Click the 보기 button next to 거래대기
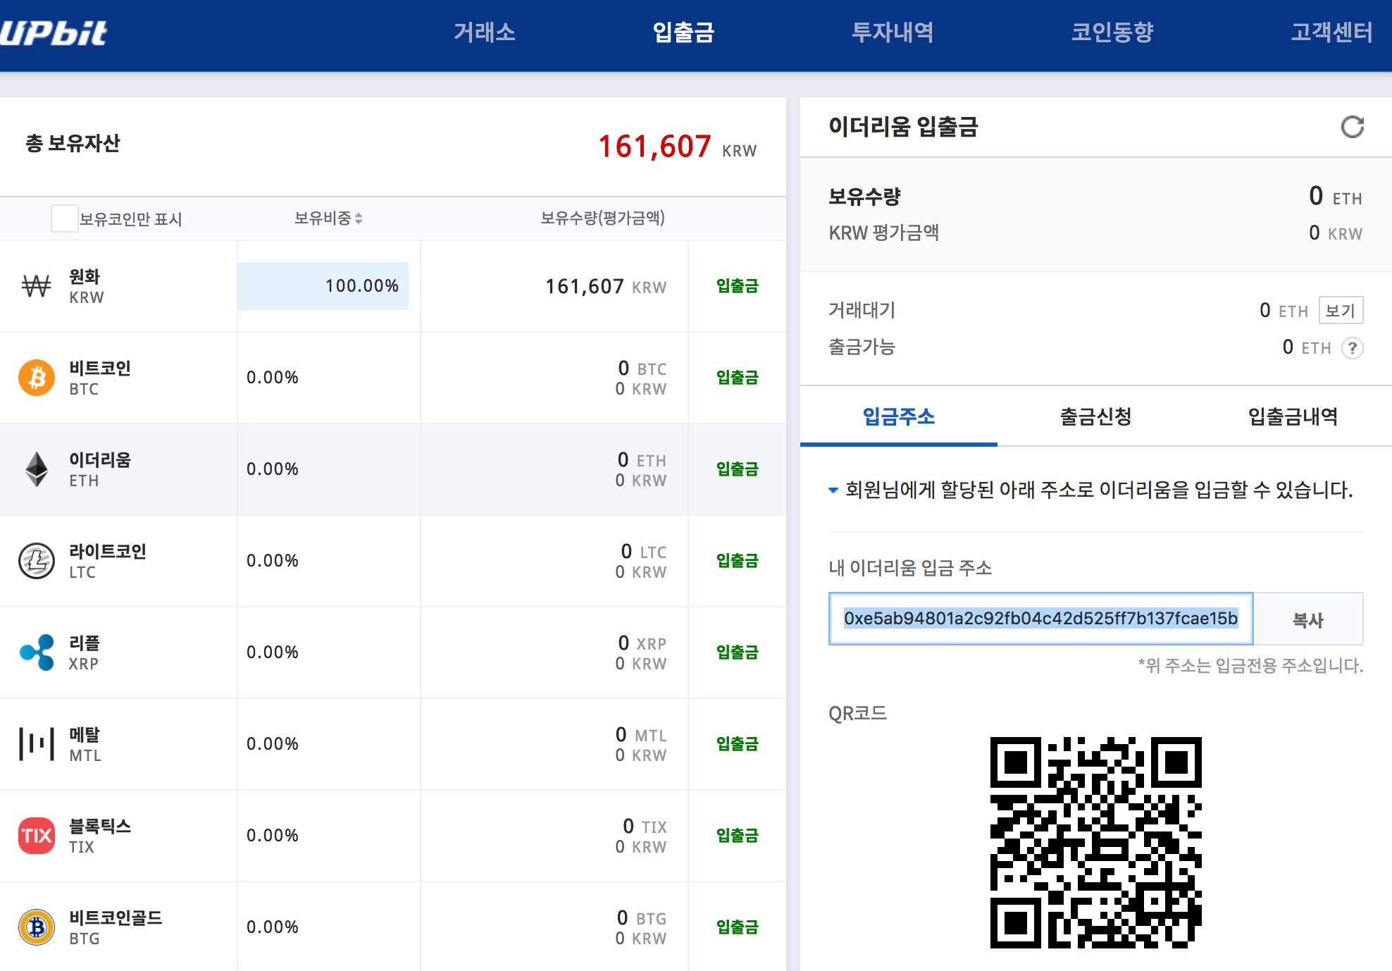 coord(1339,310)
